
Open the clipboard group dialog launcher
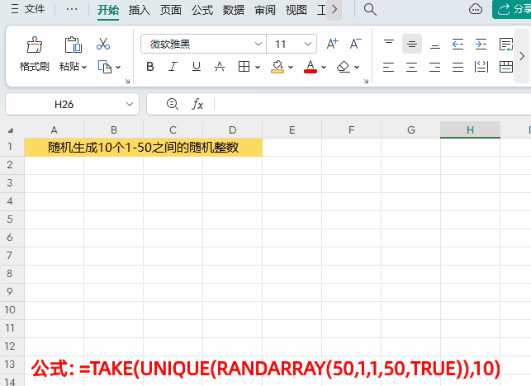pos(127,81)
